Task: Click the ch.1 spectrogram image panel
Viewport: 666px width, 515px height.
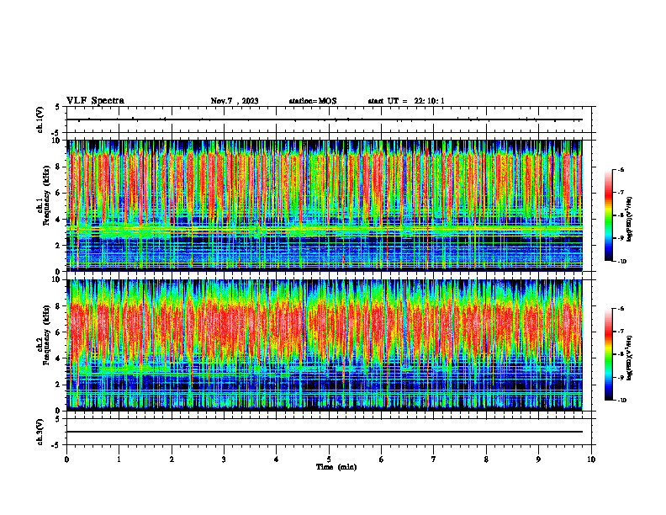Action: point(325,205)
